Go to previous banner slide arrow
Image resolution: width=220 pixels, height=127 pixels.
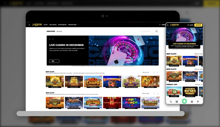pos(50,39)
